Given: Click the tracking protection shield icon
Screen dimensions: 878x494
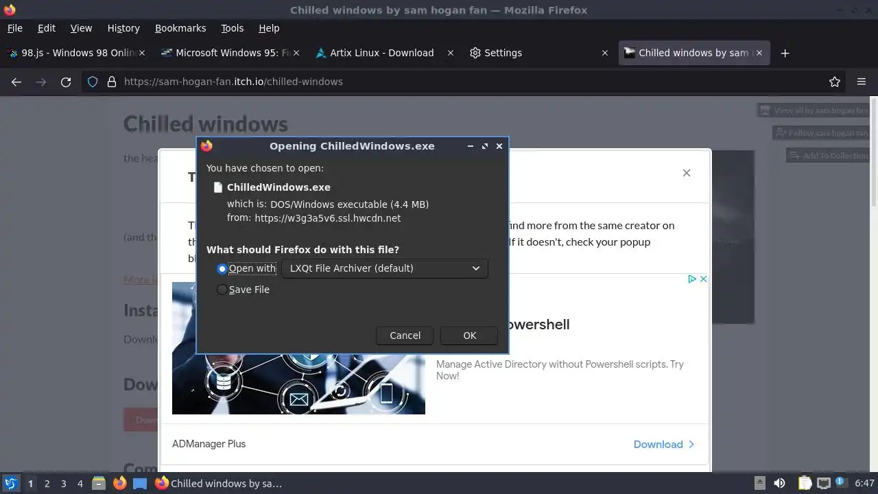Looking at the screenshot, I should [93, 82].
